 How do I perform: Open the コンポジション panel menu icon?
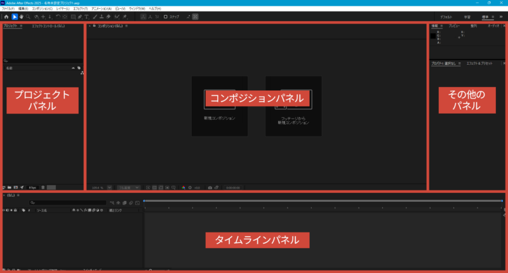(x=126, y=26)
